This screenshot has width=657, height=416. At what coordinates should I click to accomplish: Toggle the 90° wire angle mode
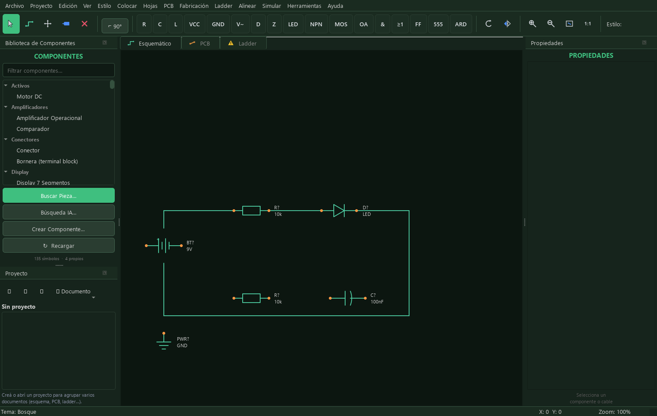(x=115, y=26)
